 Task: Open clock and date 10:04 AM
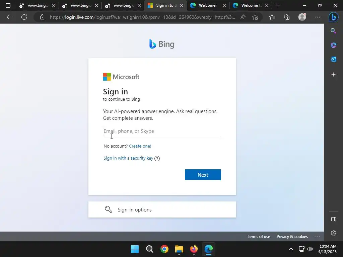(328, 249)
